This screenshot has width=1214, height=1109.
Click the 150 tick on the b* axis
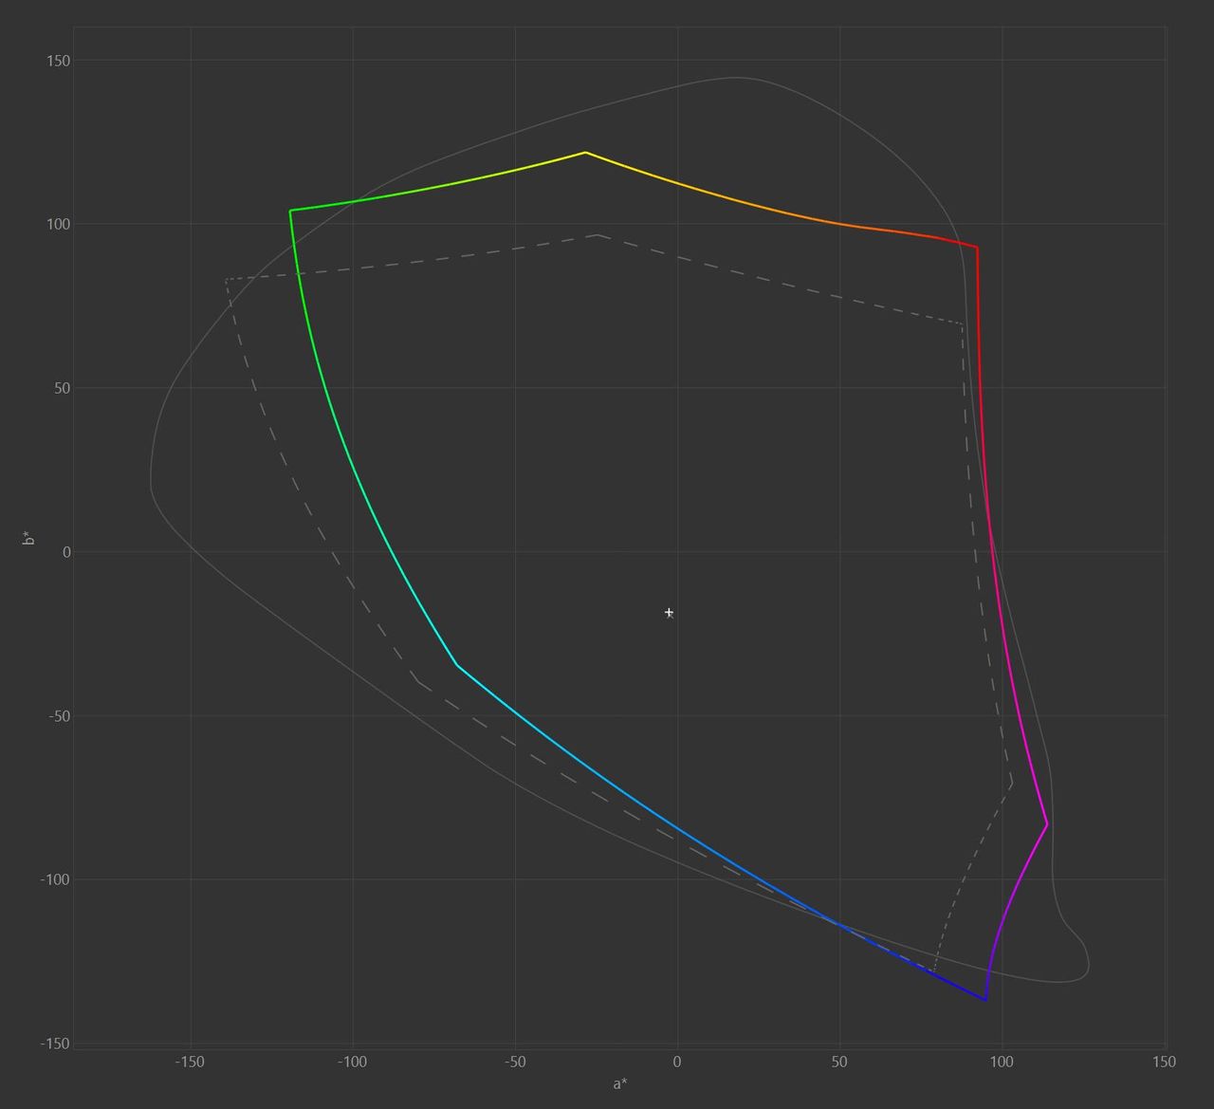click(x=57, y=61)
